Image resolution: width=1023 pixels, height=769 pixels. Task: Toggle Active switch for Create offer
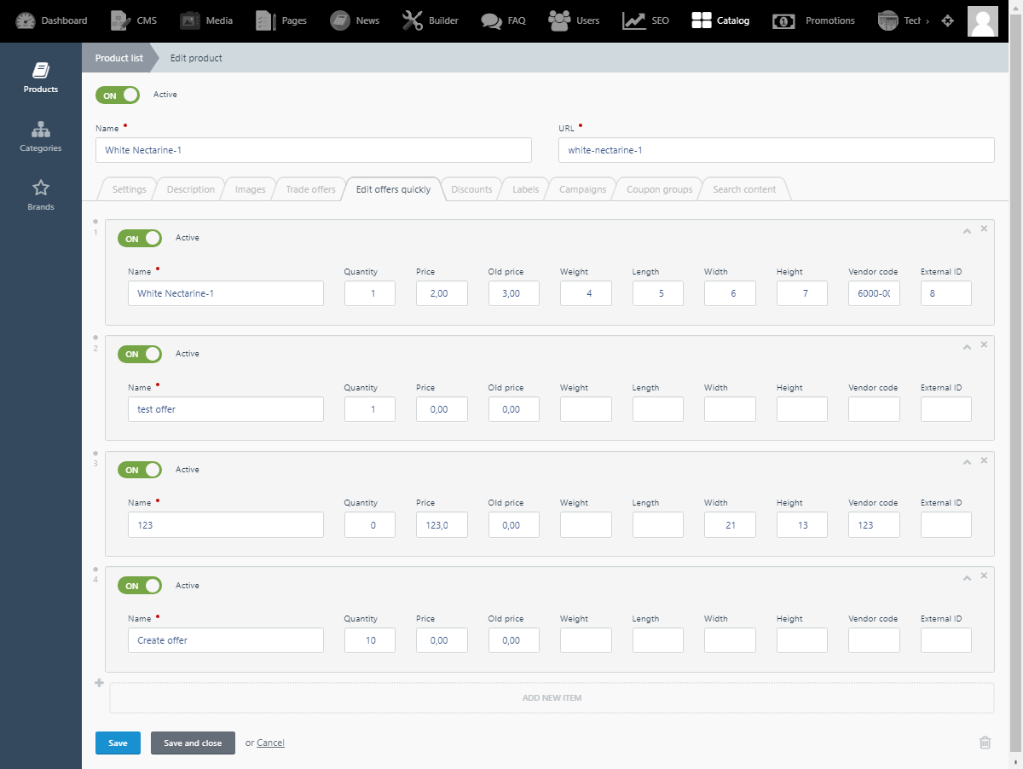pyautogui.click(x=140, y=586)
